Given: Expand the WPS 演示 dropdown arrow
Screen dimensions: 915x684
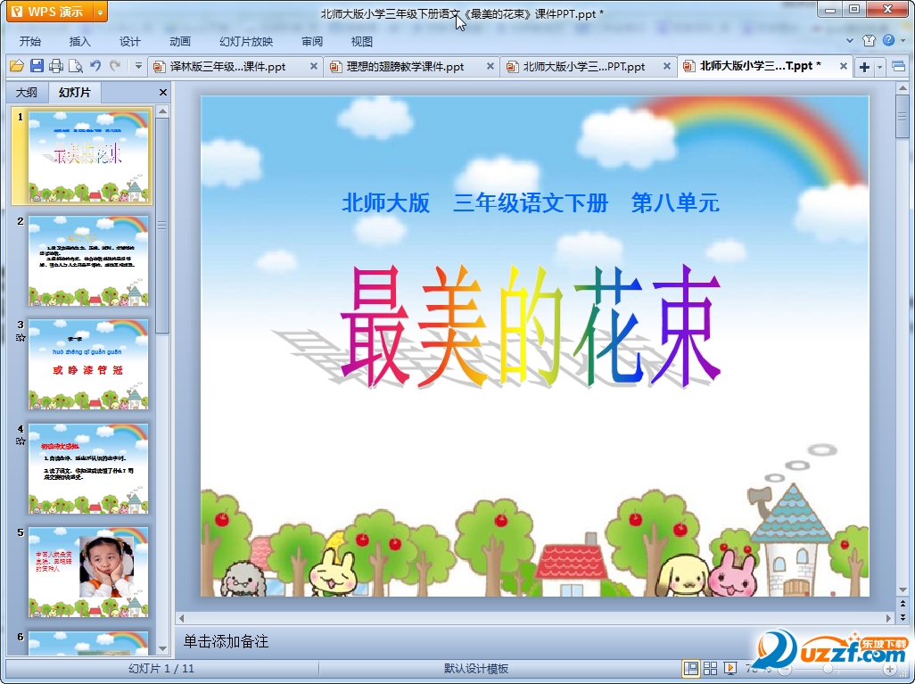Looking at the screenshot, I should 101,12.
